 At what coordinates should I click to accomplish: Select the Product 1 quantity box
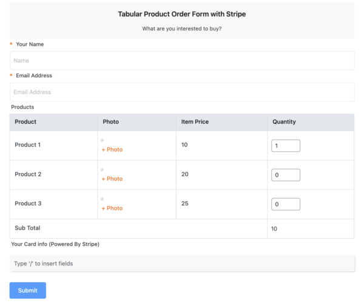(x=285, y=146)
